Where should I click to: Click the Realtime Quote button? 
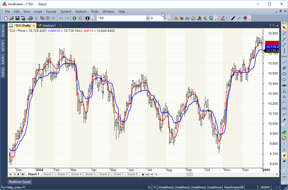click(x=20, y=182)
